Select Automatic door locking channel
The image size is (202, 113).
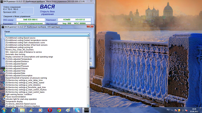pyautogui.click(x=15, y=54)
